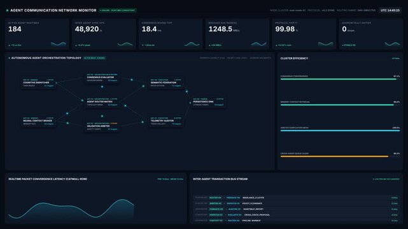This screenshot has width=408, height=229.
Task: Click the online status badge next to title
Action: (118, 10)
